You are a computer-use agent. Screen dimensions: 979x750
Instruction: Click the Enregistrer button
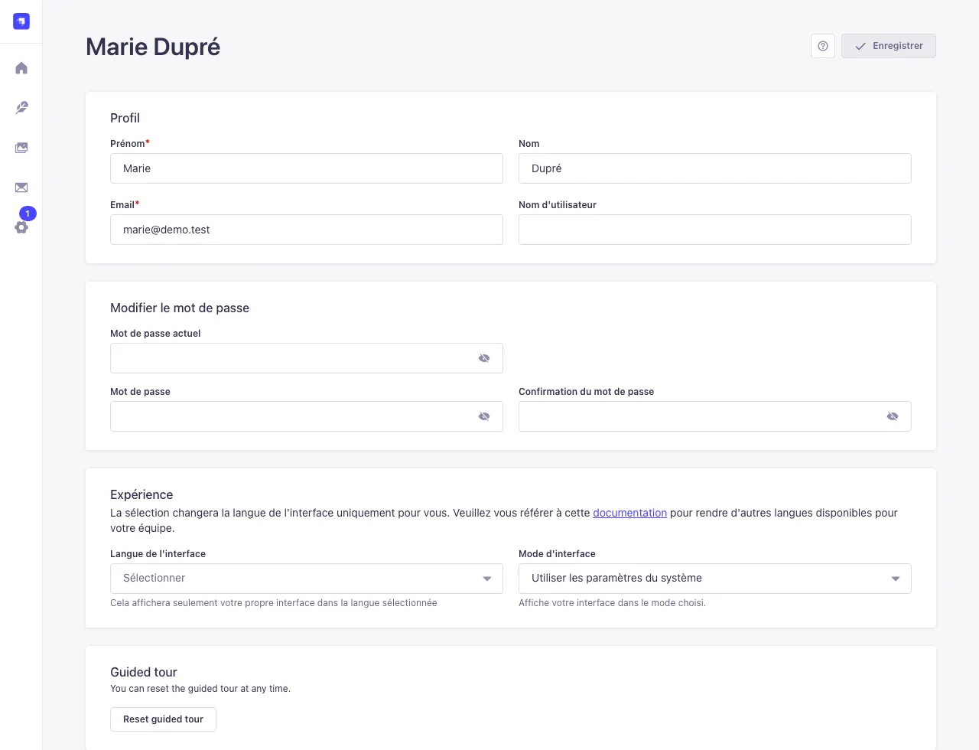(x=889, y=46)
